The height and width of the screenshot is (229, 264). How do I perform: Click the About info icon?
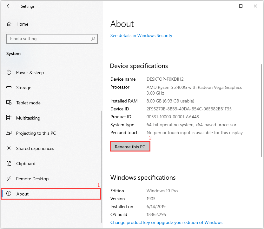pos(9,194)
